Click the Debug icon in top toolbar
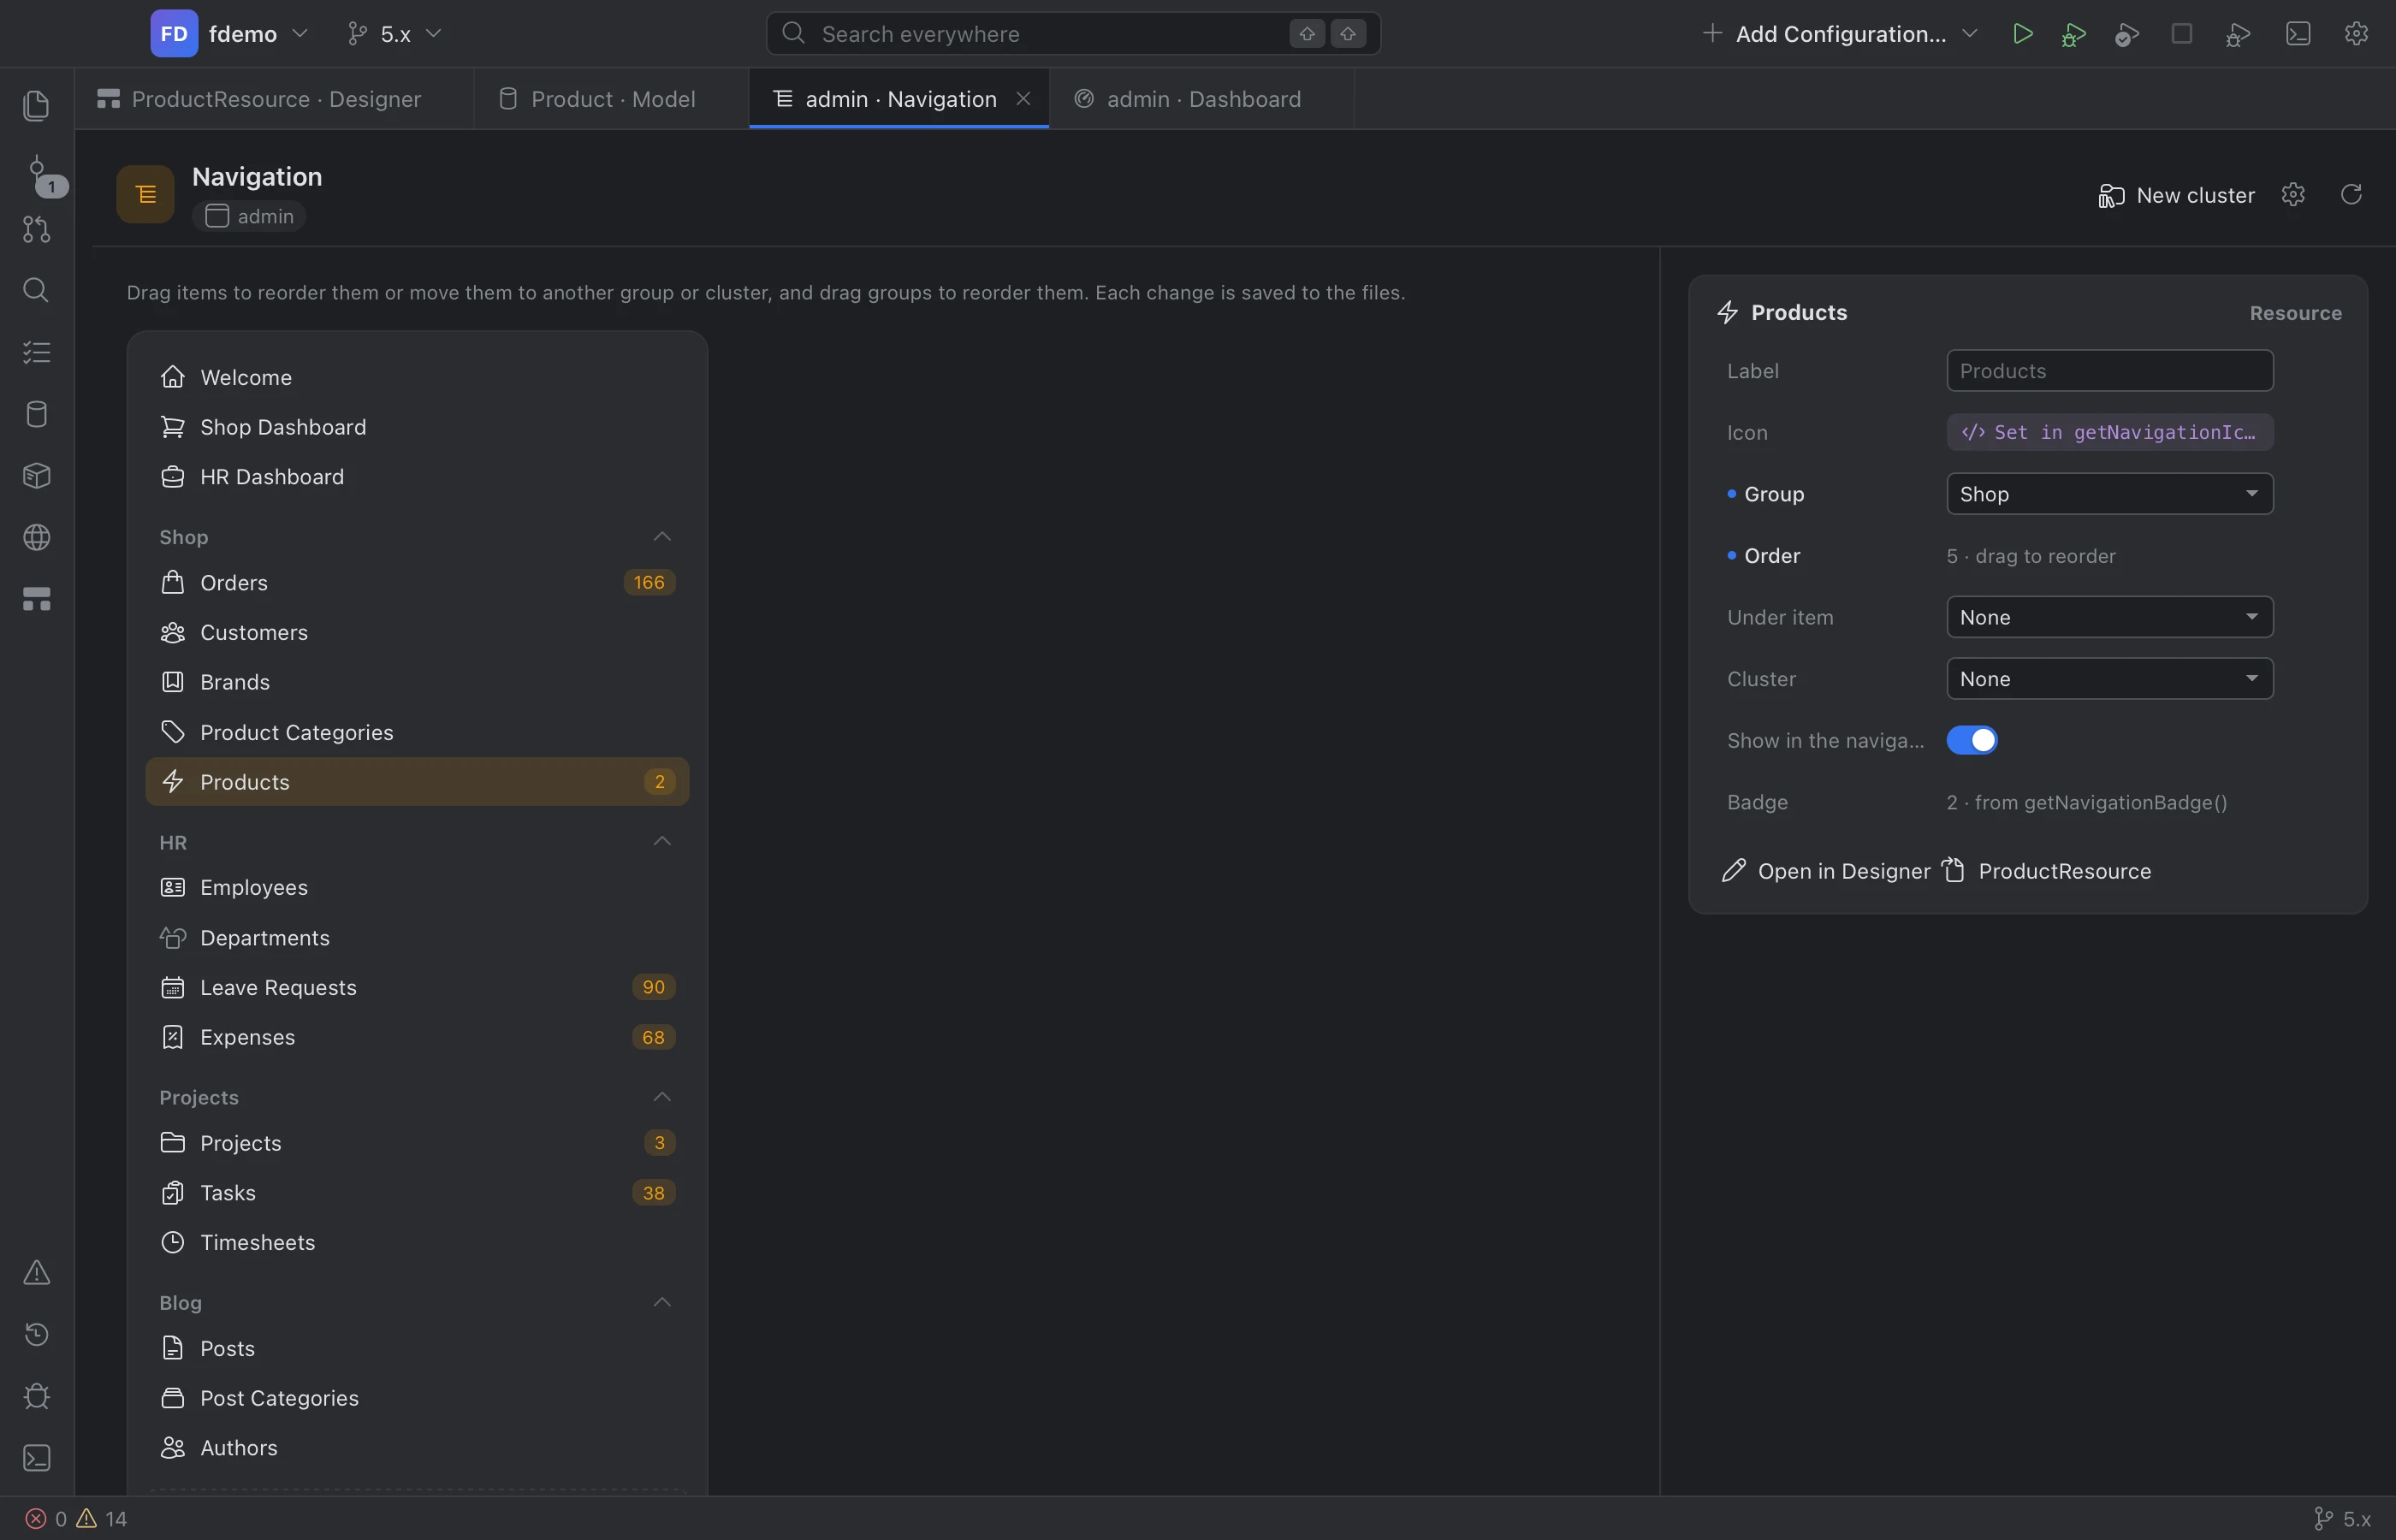The height and width of the screenshot is (1540, 2396). coord(2073,34)
